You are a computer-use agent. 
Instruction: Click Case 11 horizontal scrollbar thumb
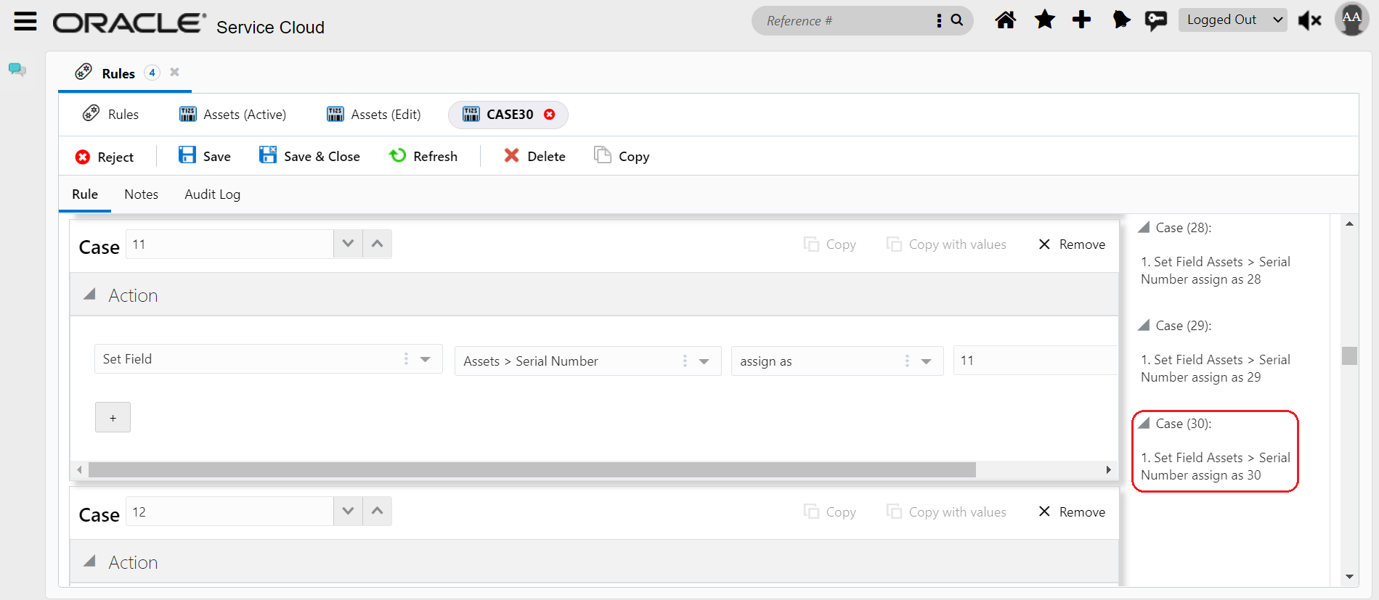tap(532, 470)
